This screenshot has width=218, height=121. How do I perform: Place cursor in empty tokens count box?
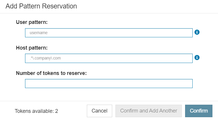point(109,84)
